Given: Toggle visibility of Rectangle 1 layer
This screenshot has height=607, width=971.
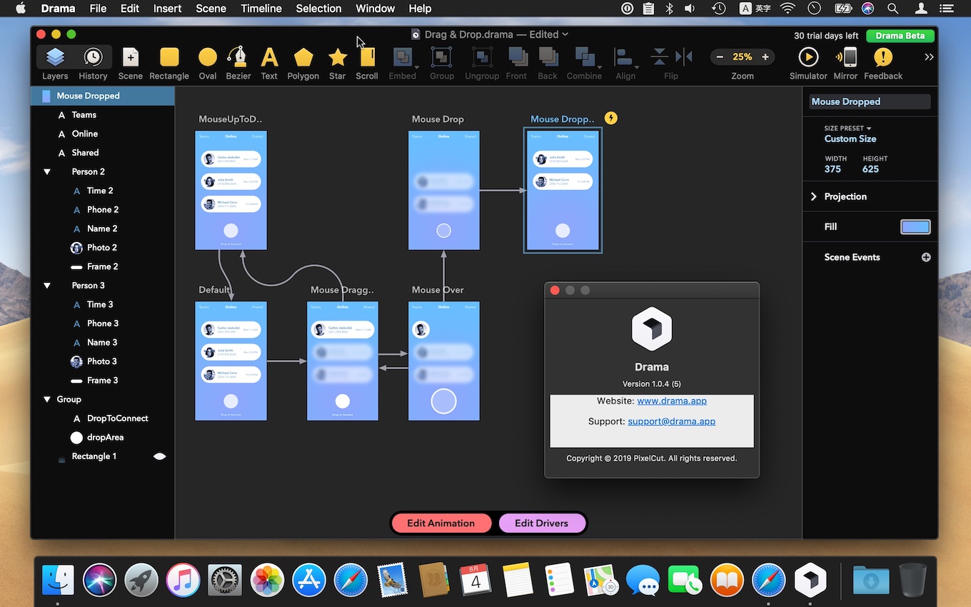Looking at the screenshot, I should (x=160, y=456).
